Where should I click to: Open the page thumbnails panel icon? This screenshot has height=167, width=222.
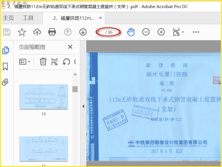[6, 50]
